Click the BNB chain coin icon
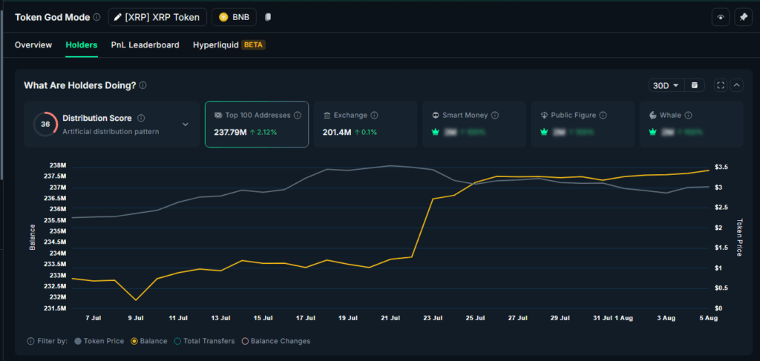This screenshot has height=361, width=760. tap(223, 17)
